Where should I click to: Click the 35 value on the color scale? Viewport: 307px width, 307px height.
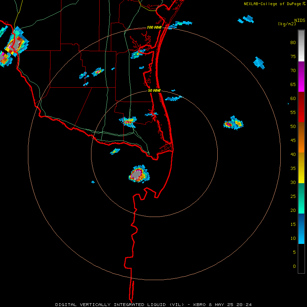click(293, 169)
